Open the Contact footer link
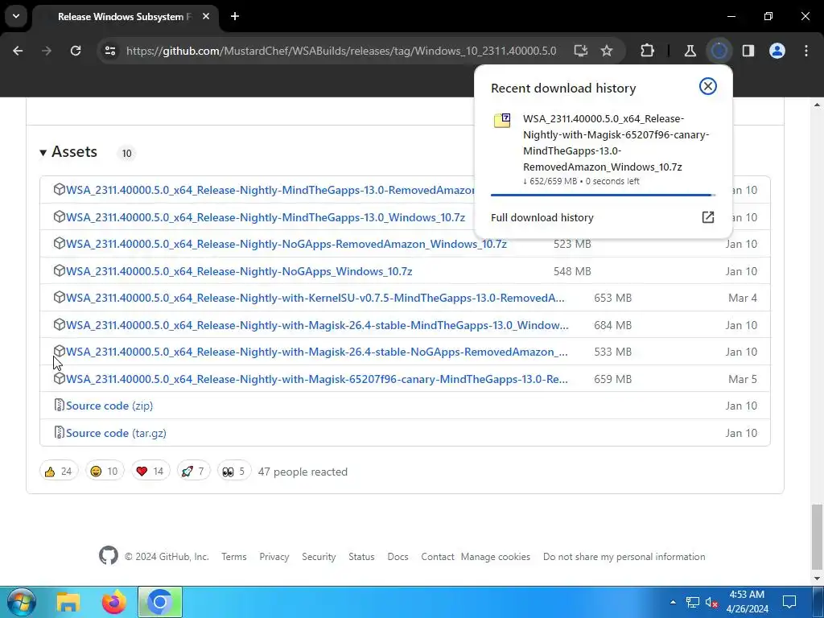This screenshot has height=618, width=824. tap(438, 557)
